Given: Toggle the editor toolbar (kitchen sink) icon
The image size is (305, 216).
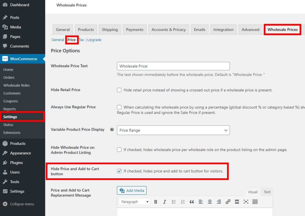Looking at the screenshot, I should [255, 202].
